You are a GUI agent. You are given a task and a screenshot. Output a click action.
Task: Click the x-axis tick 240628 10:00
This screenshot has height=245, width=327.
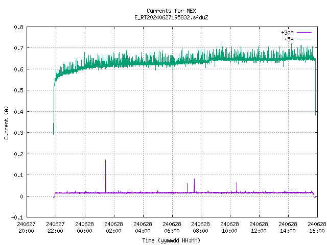(x=229, y=227)
